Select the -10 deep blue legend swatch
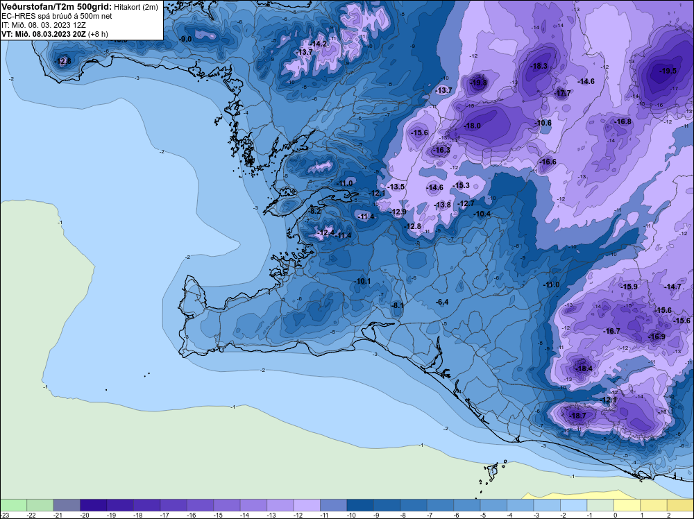The height and width of the screenshot is (519, 694). click(360, 505)
